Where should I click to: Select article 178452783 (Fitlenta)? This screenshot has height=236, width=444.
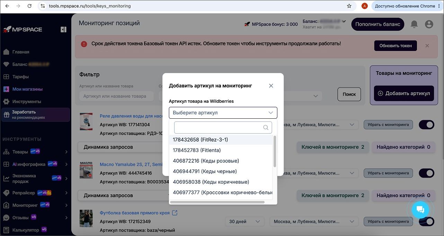(x=221, y=150)
